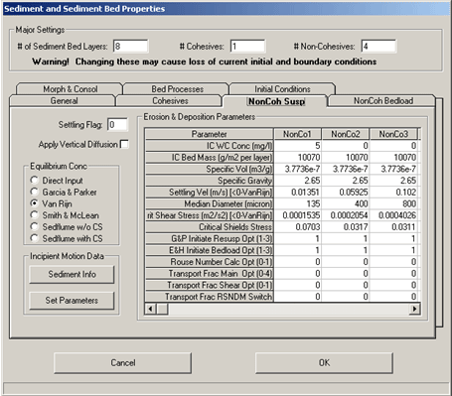Enable Apply Vertical Diffusion checkbox
Image resolution: width=452 pixels, height=396 pixels.
pos(124,144)
